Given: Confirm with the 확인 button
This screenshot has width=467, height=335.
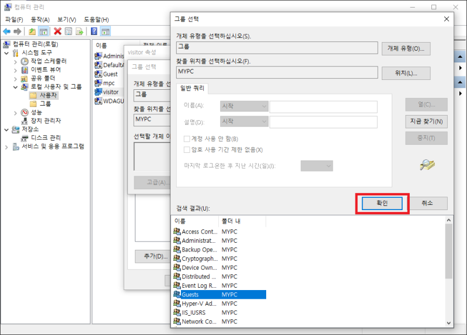Looking at the screenshot, I should (x=382, y=203).
